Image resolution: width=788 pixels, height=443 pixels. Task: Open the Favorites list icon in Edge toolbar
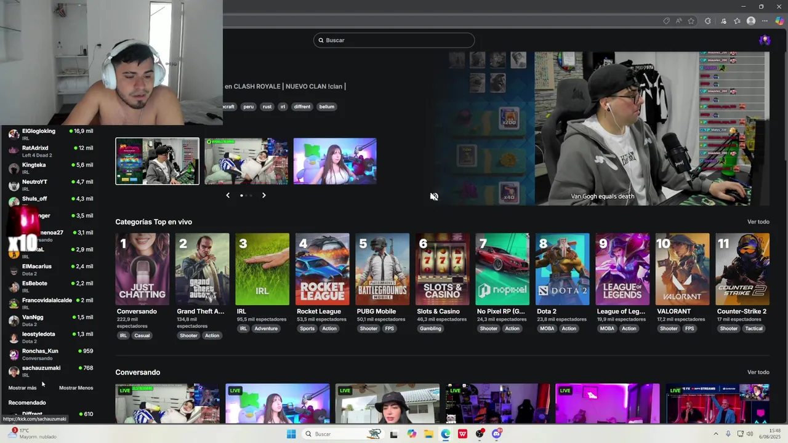point(737,21)
